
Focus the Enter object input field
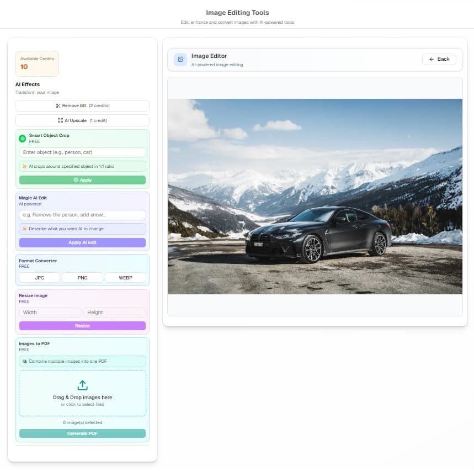[x=82, y=152]
